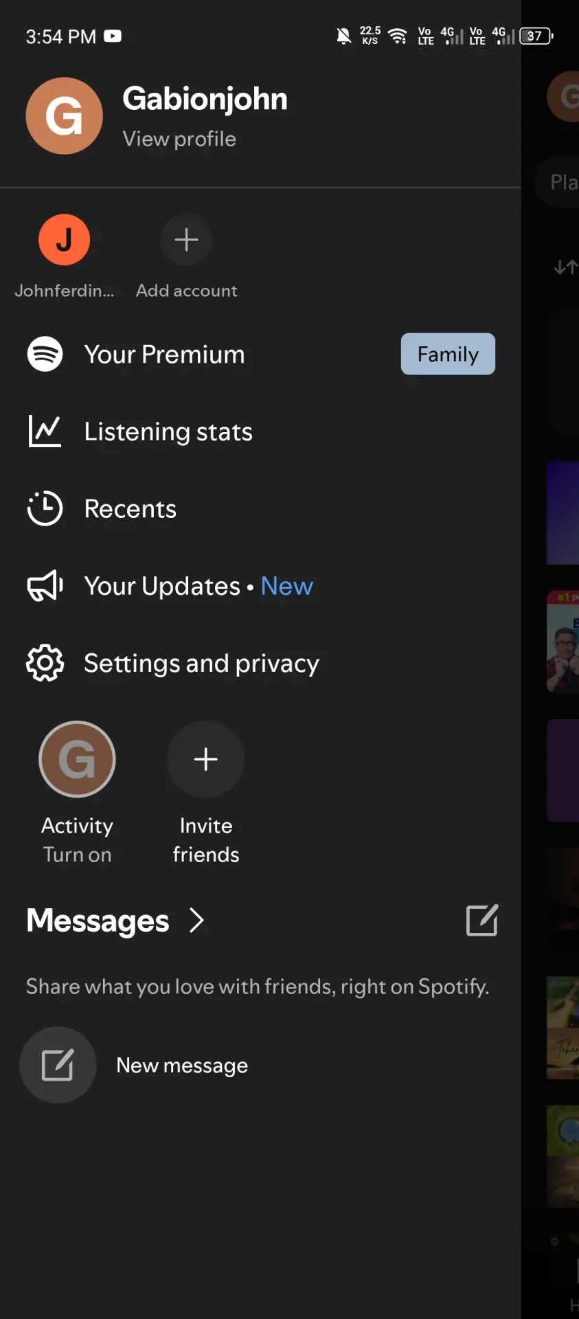Tap the blue New label

point(287,586)
